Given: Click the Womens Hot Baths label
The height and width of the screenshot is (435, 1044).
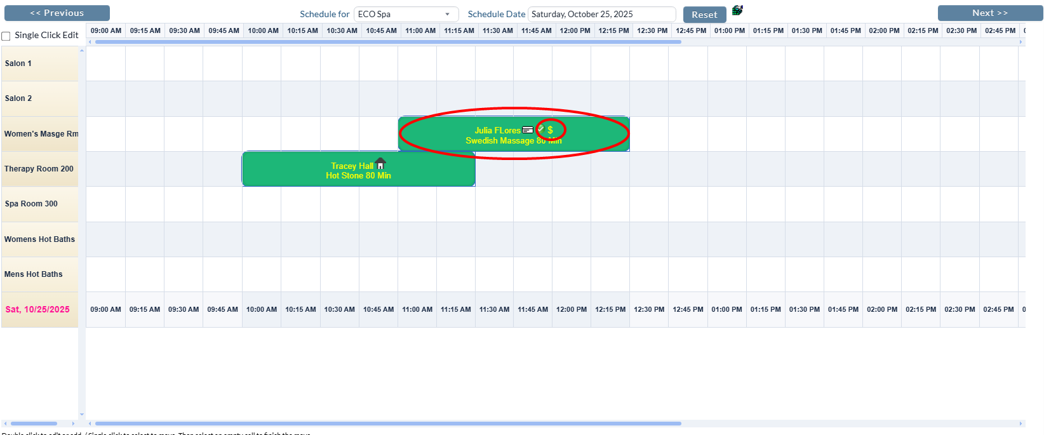Looking at the screenshot, I should pos(40,239).
